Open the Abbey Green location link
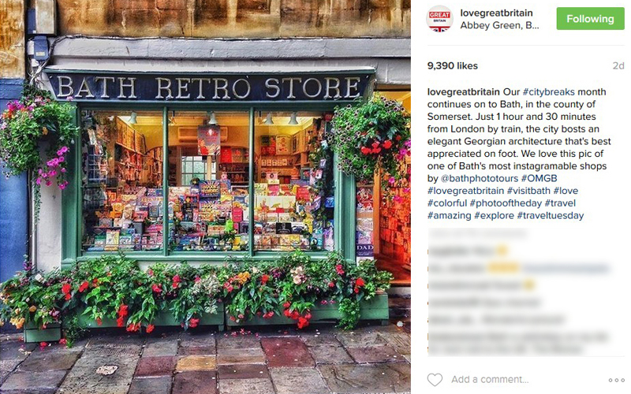Viewport: 631px width, 394px height. 499,25
